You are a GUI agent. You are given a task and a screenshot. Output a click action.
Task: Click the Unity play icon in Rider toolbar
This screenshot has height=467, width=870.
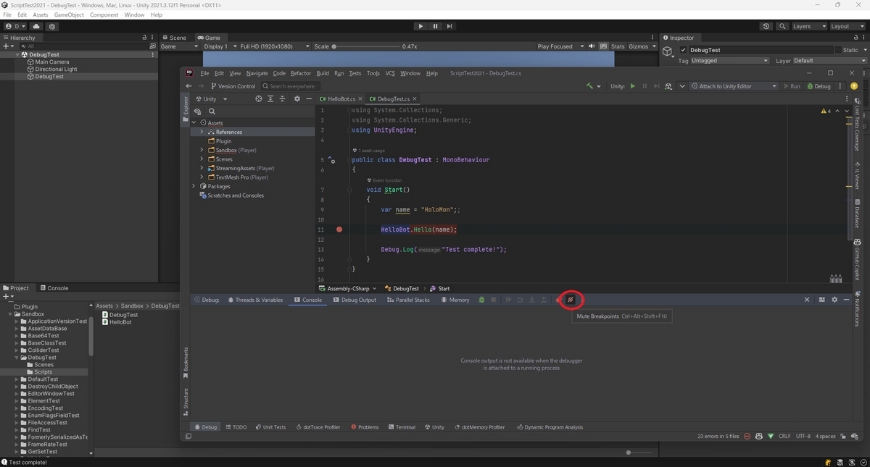click(633, 86)
